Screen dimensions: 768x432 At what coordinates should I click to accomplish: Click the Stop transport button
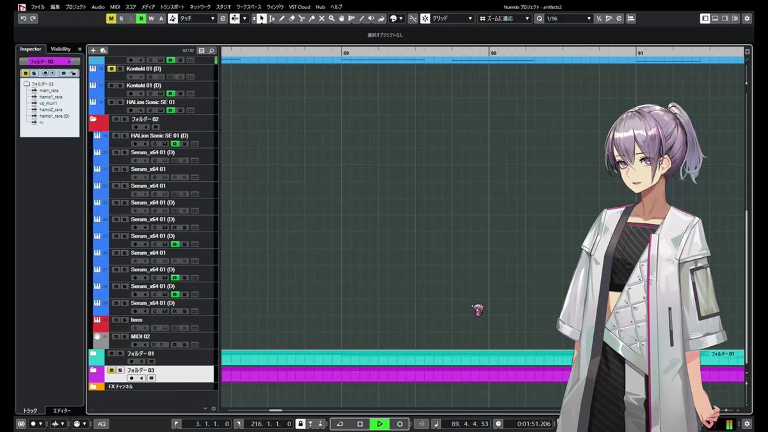click(360, 424)
